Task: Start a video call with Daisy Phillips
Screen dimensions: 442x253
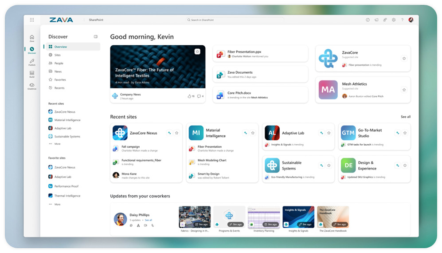Action: pos(145,225)
